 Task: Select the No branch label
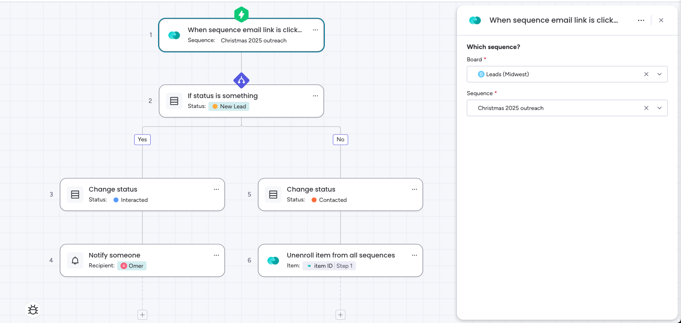340,139
